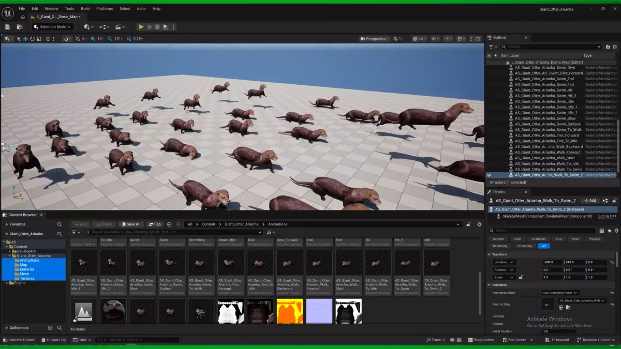Select the Physics filter in Details
The image size is (621, 349).
click(594, 239)
